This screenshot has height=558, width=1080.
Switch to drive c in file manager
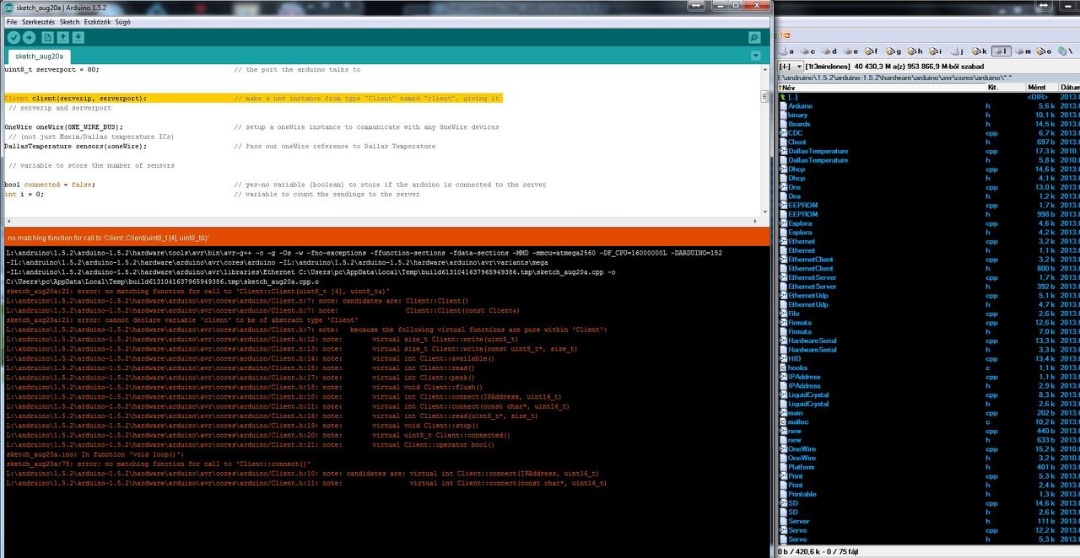point(808,51)
